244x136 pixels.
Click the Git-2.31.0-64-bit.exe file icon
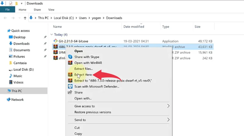point(56,41)
